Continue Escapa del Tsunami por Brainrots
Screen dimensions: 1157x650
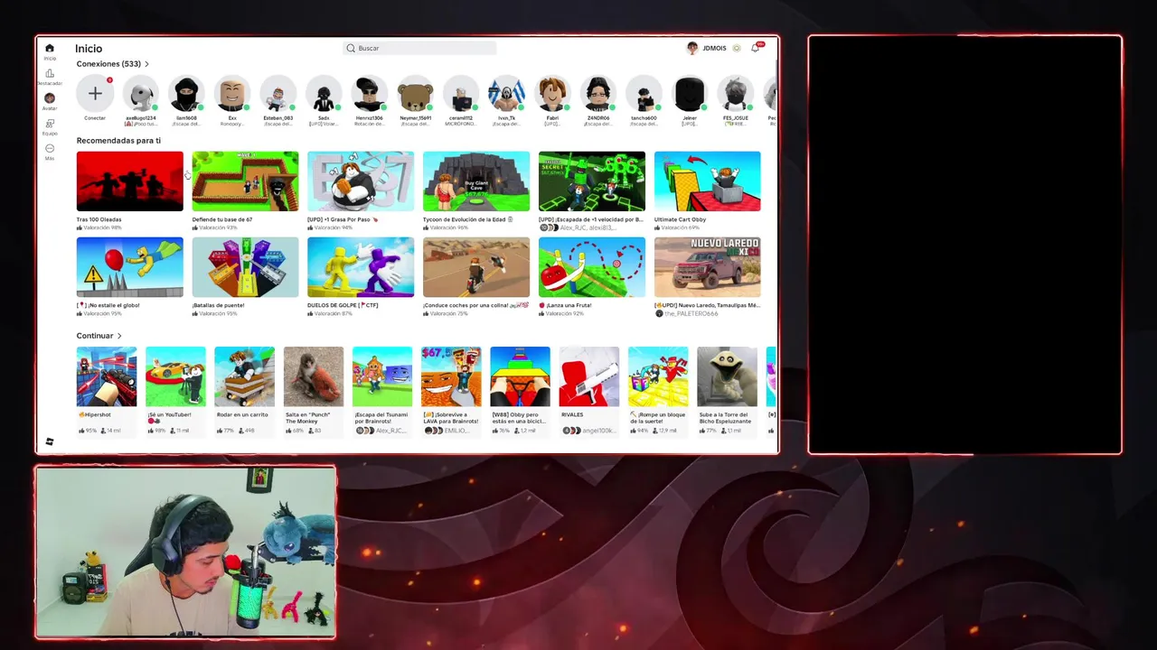click(x=382, y=376)
